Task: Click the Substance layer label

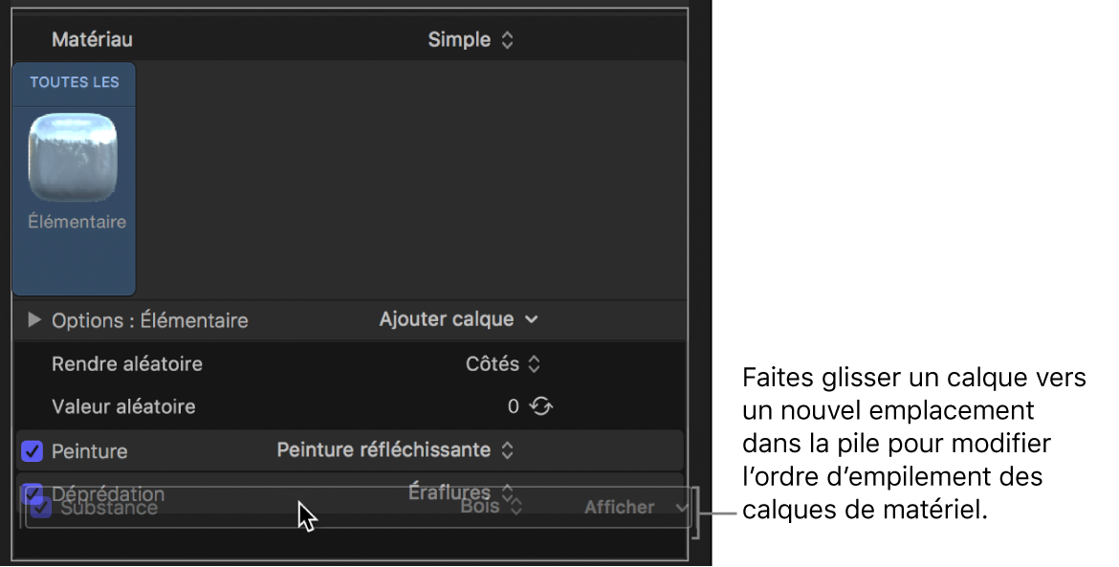Action: coord(109,509)
